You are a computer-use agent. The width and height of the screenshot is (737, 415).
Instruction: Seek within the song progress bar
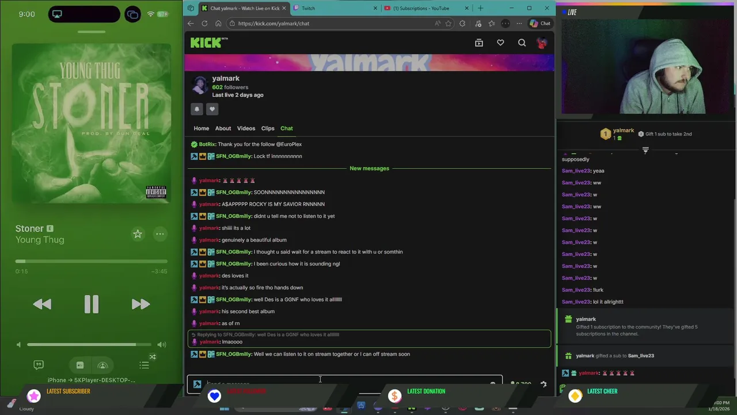92,262
